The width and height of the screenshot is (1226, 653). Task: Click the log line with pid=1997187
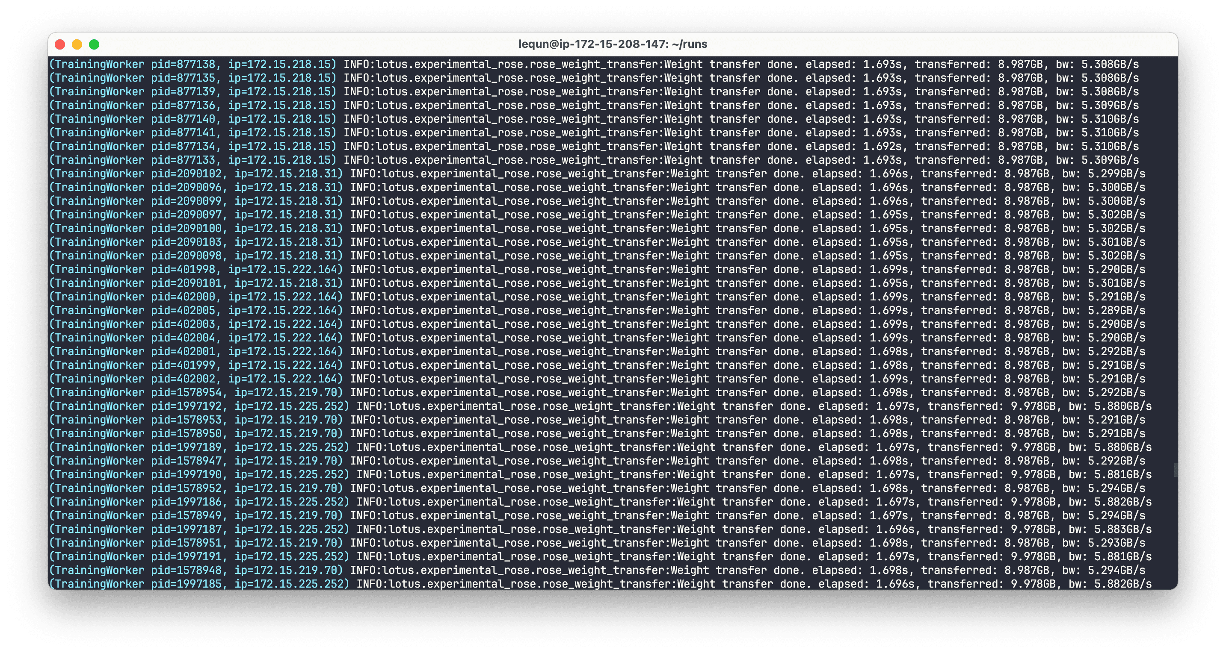tap(601, 530)
